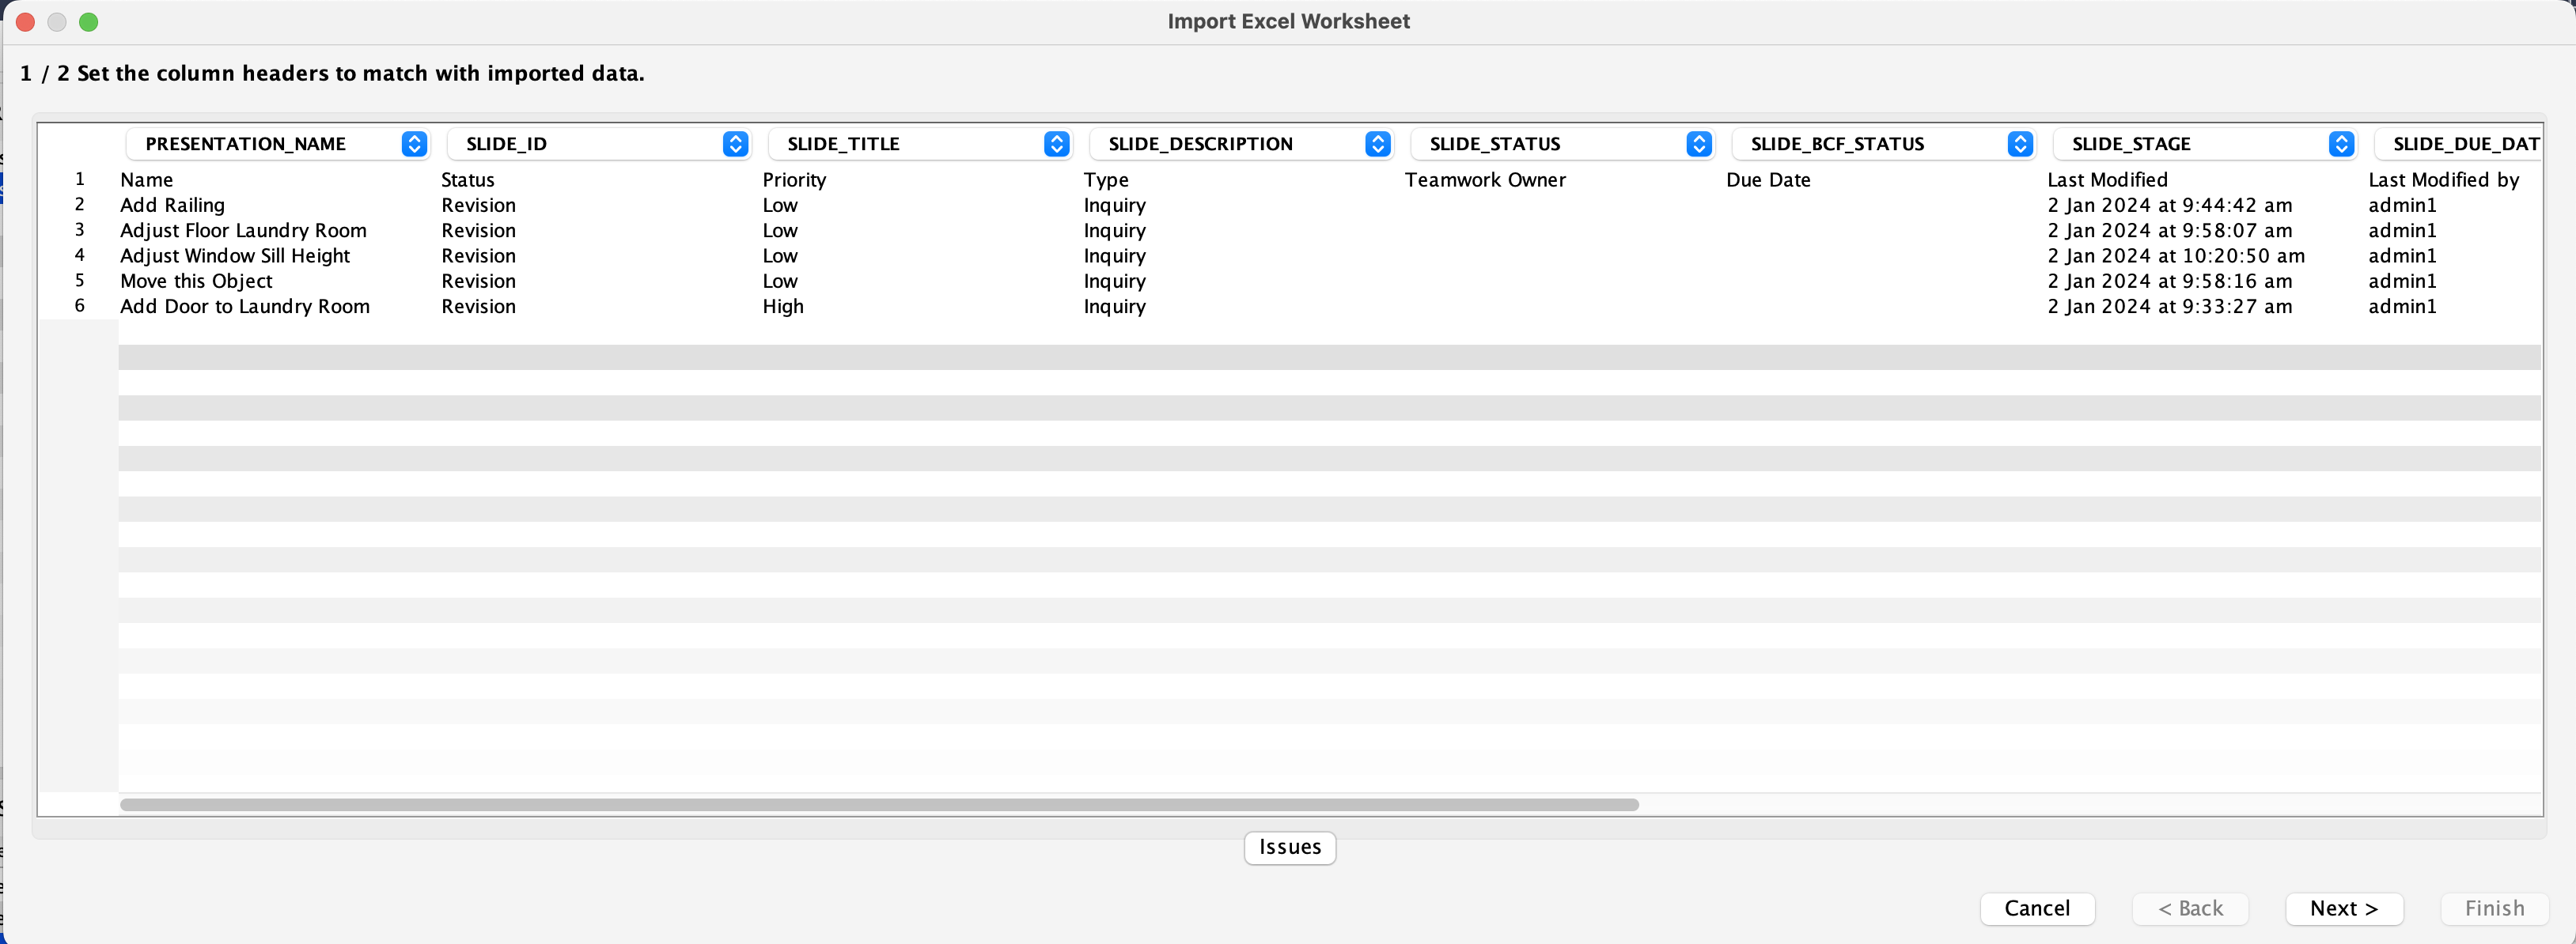Open the PRESENTATION_NAME column header dropdown
Image resolution: width=2576 pixels, height=944 pixels.
[x=277, y=144]
